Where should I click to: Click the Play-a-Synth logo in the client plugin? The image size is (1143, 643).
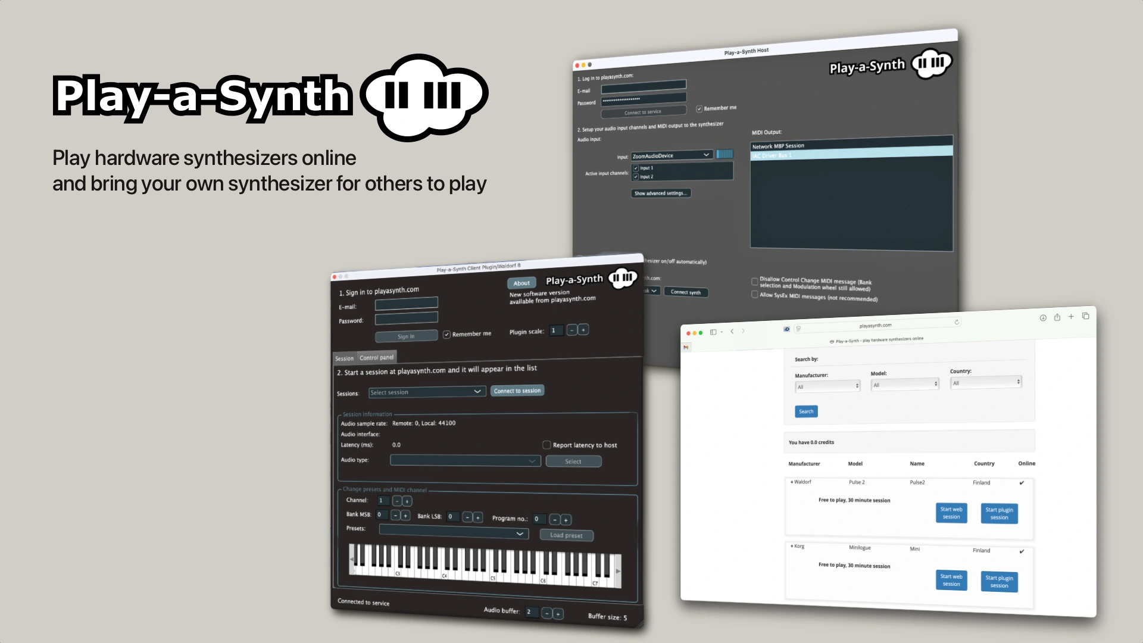623,278
